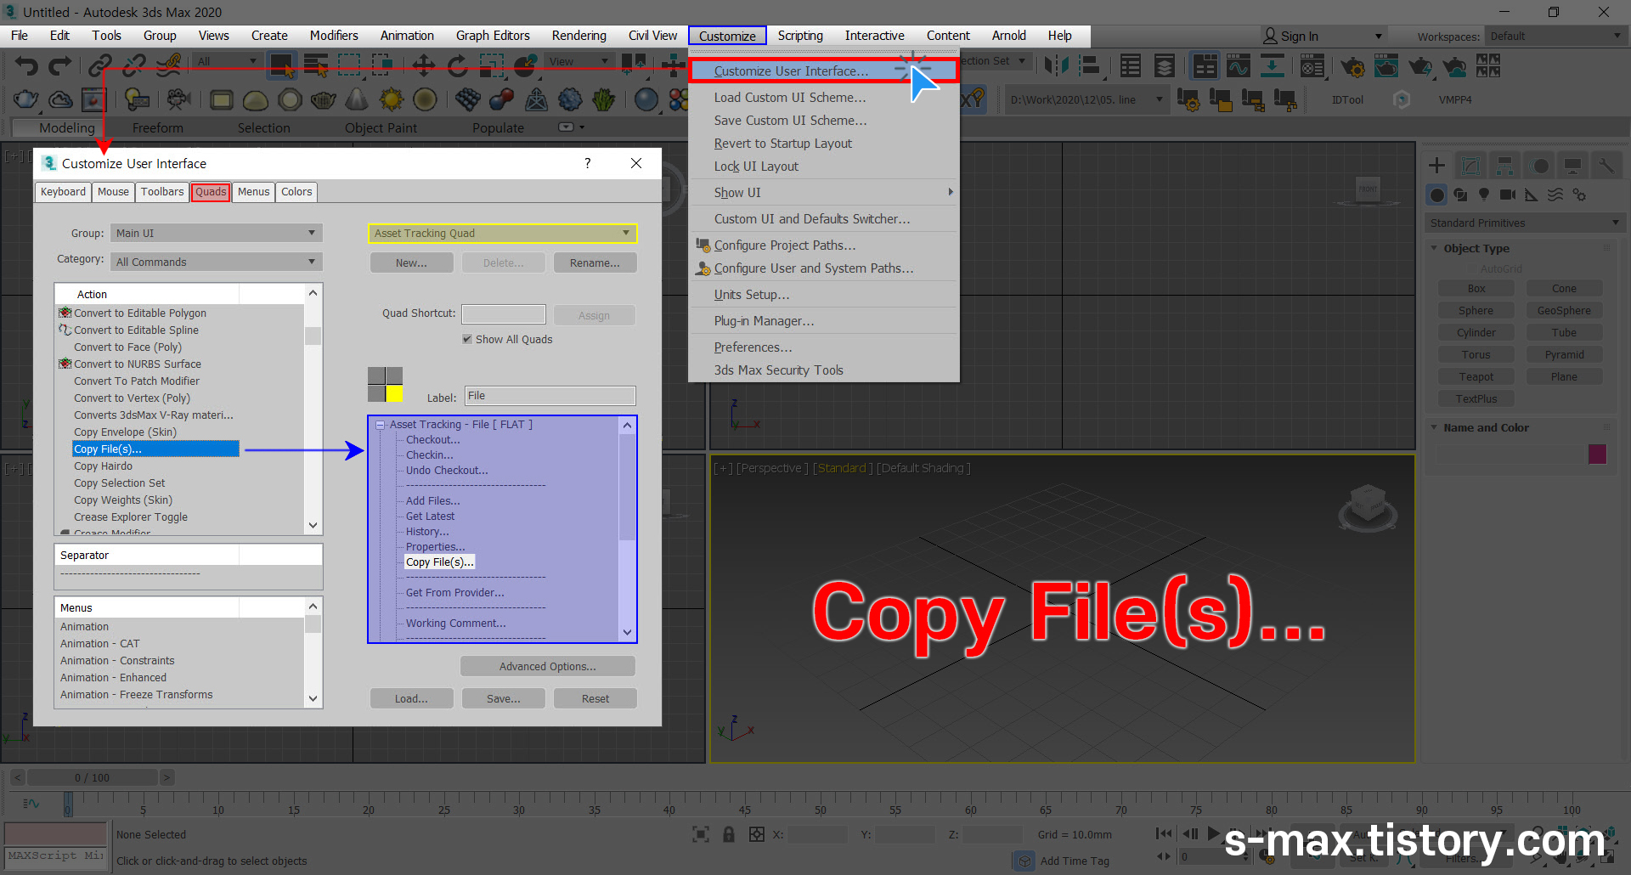1631x875 pixels.
Task: Switch to the Keyboard tab
Action: point(63,192)
